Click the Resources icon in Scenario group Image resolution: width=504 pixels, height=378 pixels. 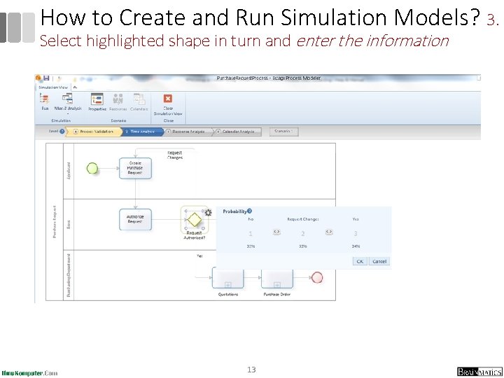tap(118, 99)
